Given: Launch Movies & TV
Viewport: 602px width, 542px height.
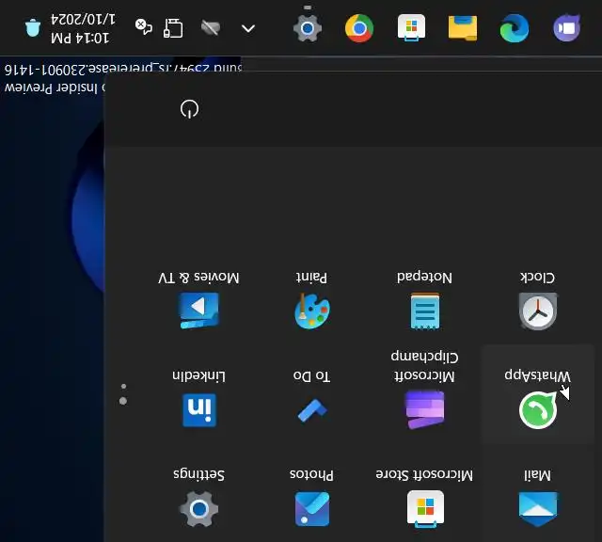Looking at the screenshot, I should (x=198, y=301).
